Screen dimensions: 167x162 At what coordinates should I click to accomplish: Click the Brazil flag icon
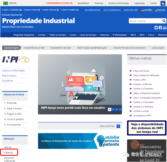click(5, 3)
